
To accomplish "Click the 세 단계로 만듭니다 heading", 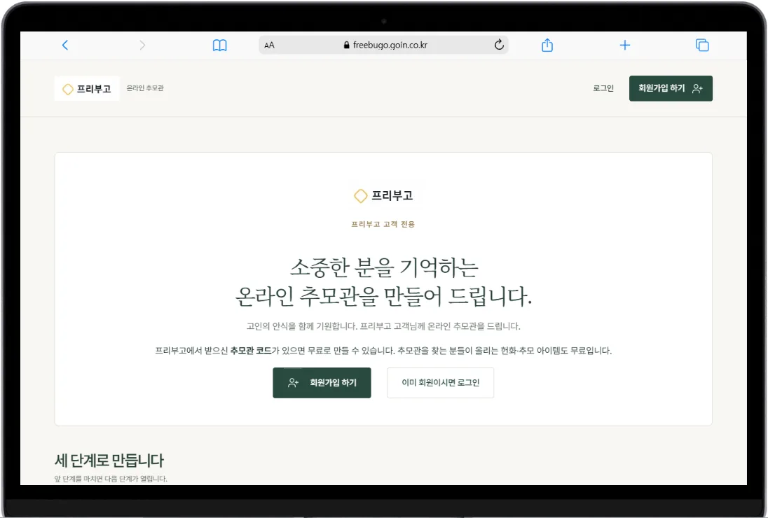I will point(109,461).
